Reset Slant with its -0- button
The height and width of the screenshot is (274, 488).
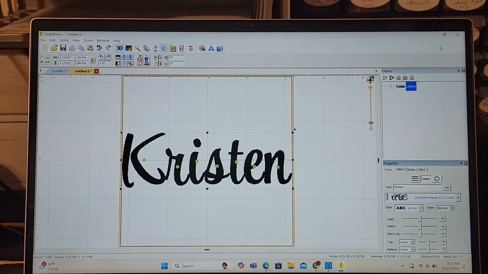(x=443, y=219)
